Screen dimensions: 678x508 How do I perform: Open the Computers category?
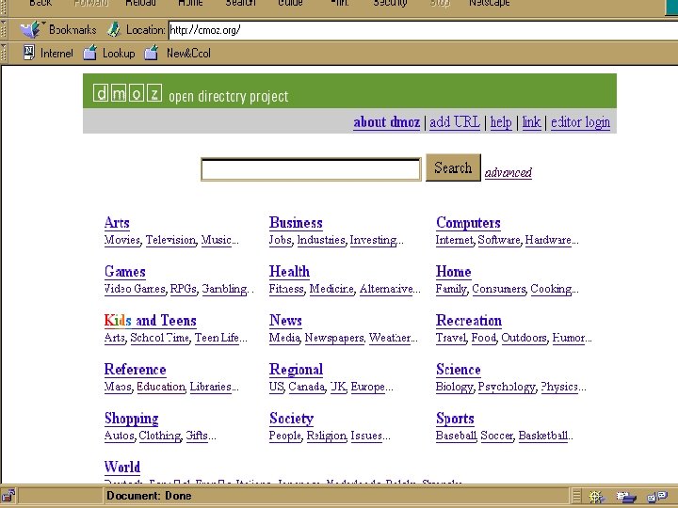coord(468,223)
